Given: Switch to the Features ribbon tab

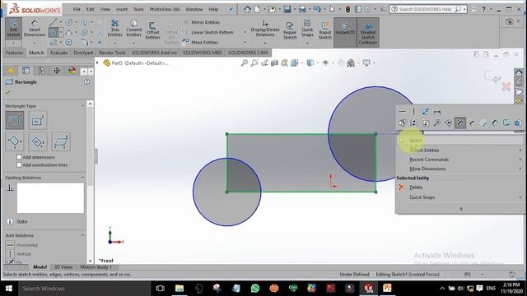Looking at the screenshot, I should (x=14, y=53).
